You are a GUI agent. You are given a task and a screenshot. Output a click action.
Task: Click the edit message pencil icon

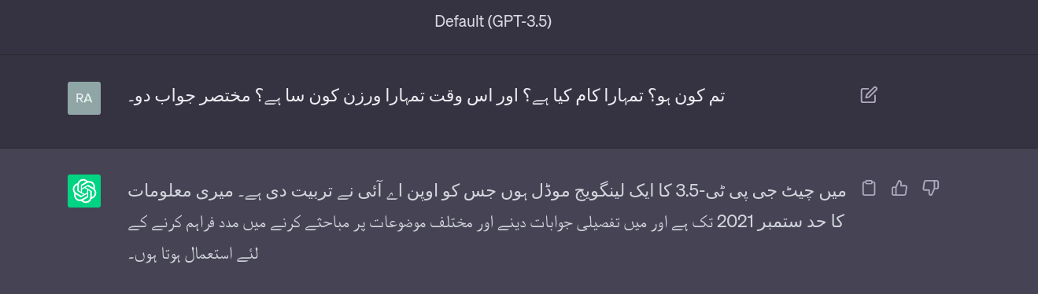[869, 96]
